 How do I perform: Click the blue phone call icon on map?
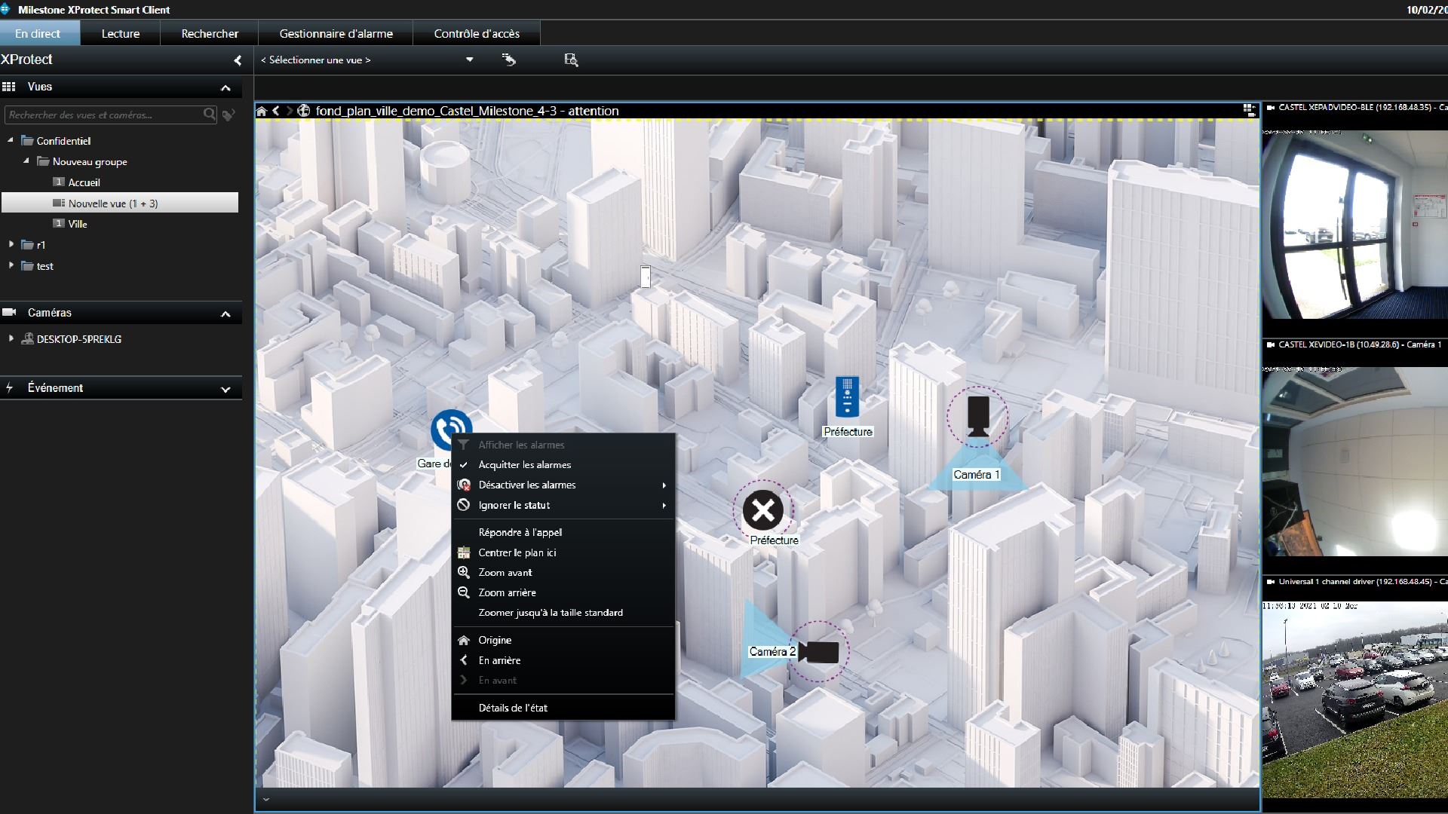[x=451, y=430]
